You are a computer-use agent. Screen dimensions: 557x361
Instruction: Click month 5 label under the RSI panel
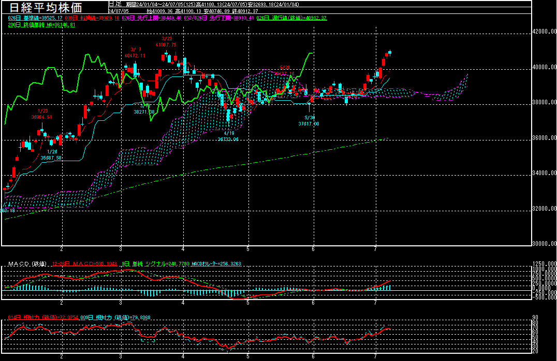(248, 356)
